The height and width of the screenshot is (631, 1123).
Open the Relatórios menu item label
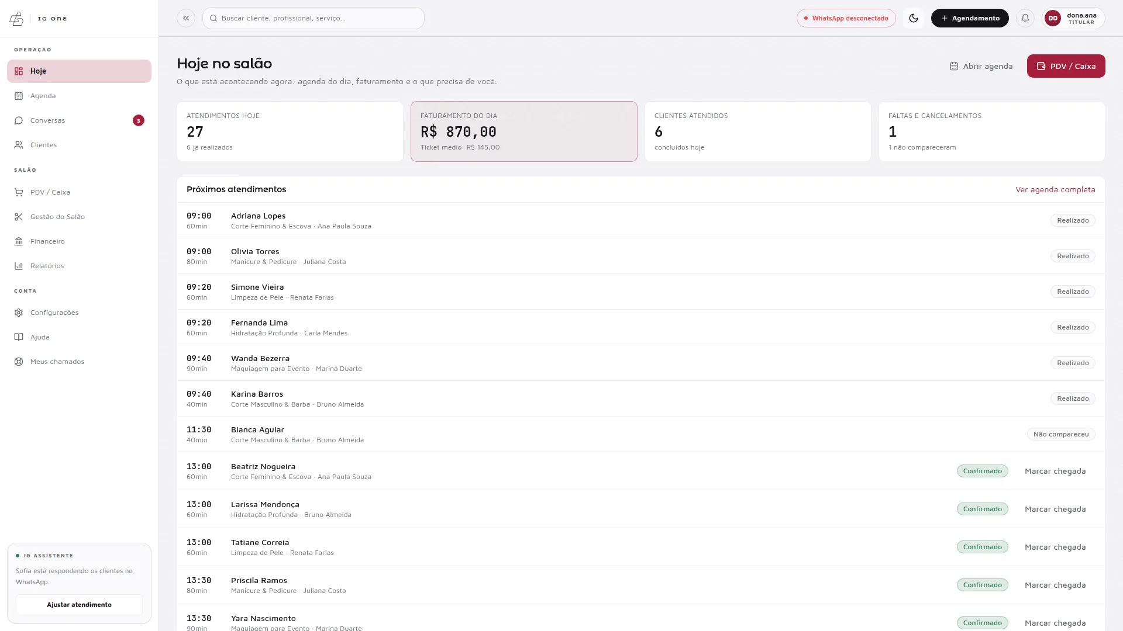point(47,266)
